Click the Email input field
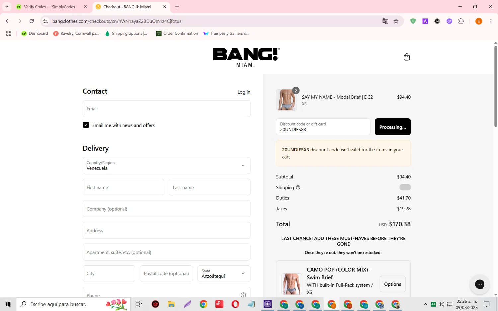The image size is (498, 311). click(x=166, y=109)
